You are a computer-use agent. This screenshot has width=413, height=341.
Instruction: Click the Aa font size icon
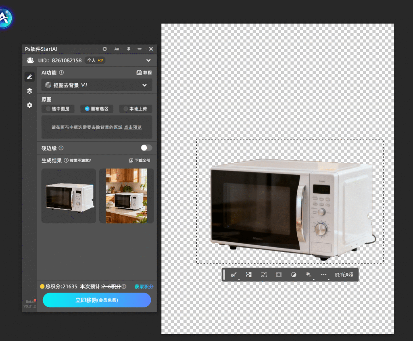117,49
